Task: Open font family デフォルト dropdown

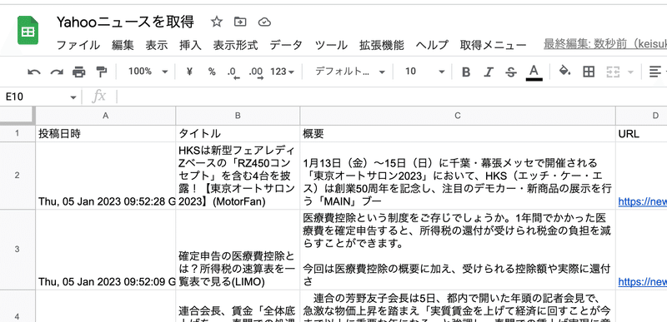Action: pyautogui.click(x=350, y=72)
